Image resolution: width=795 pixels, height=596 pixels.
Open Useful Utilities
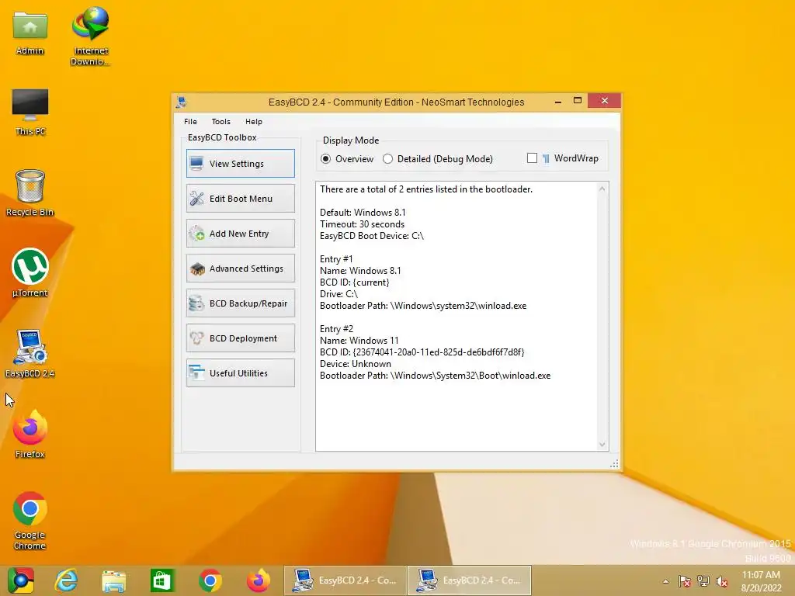click(241, 373)
